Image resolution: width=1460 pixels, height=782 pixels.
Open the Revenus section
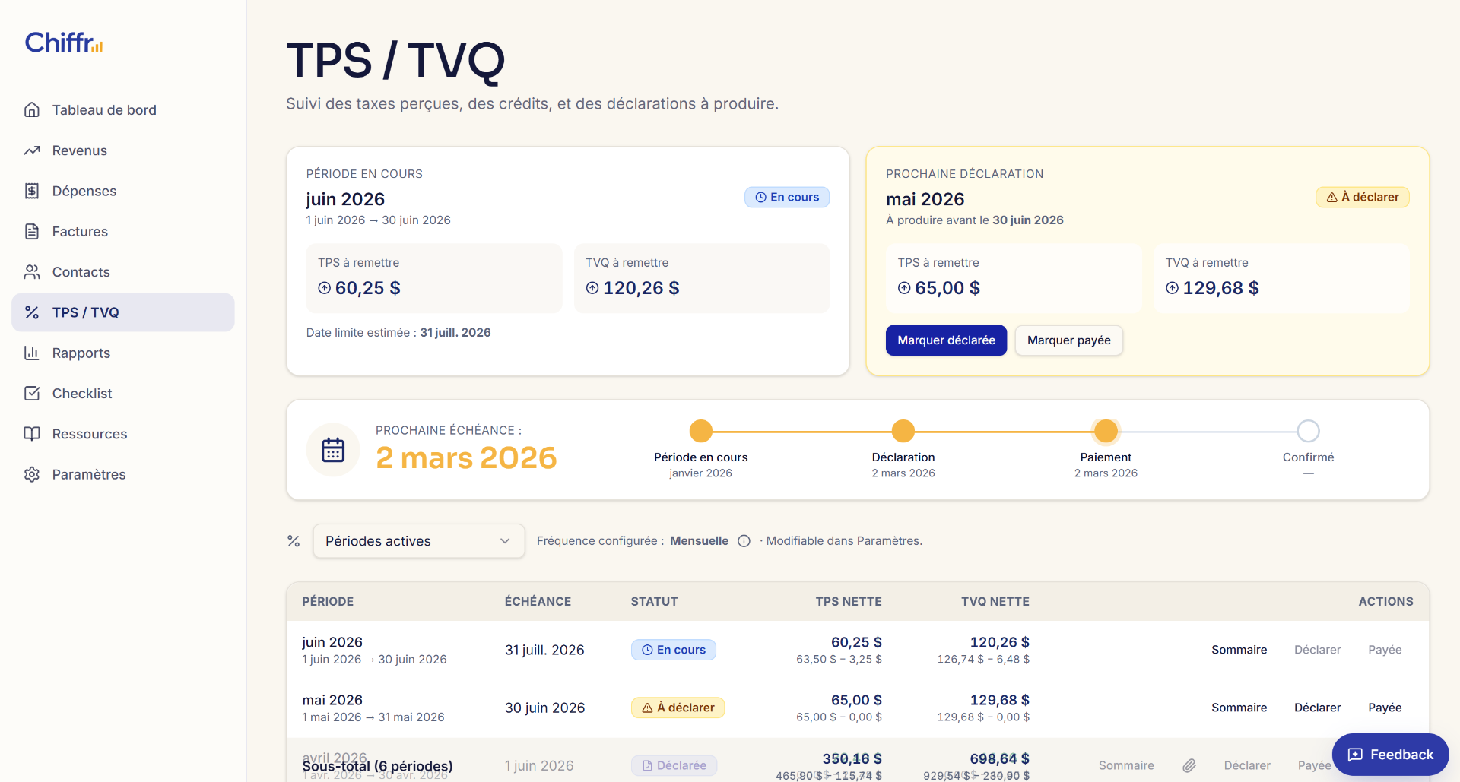(123, 150)
